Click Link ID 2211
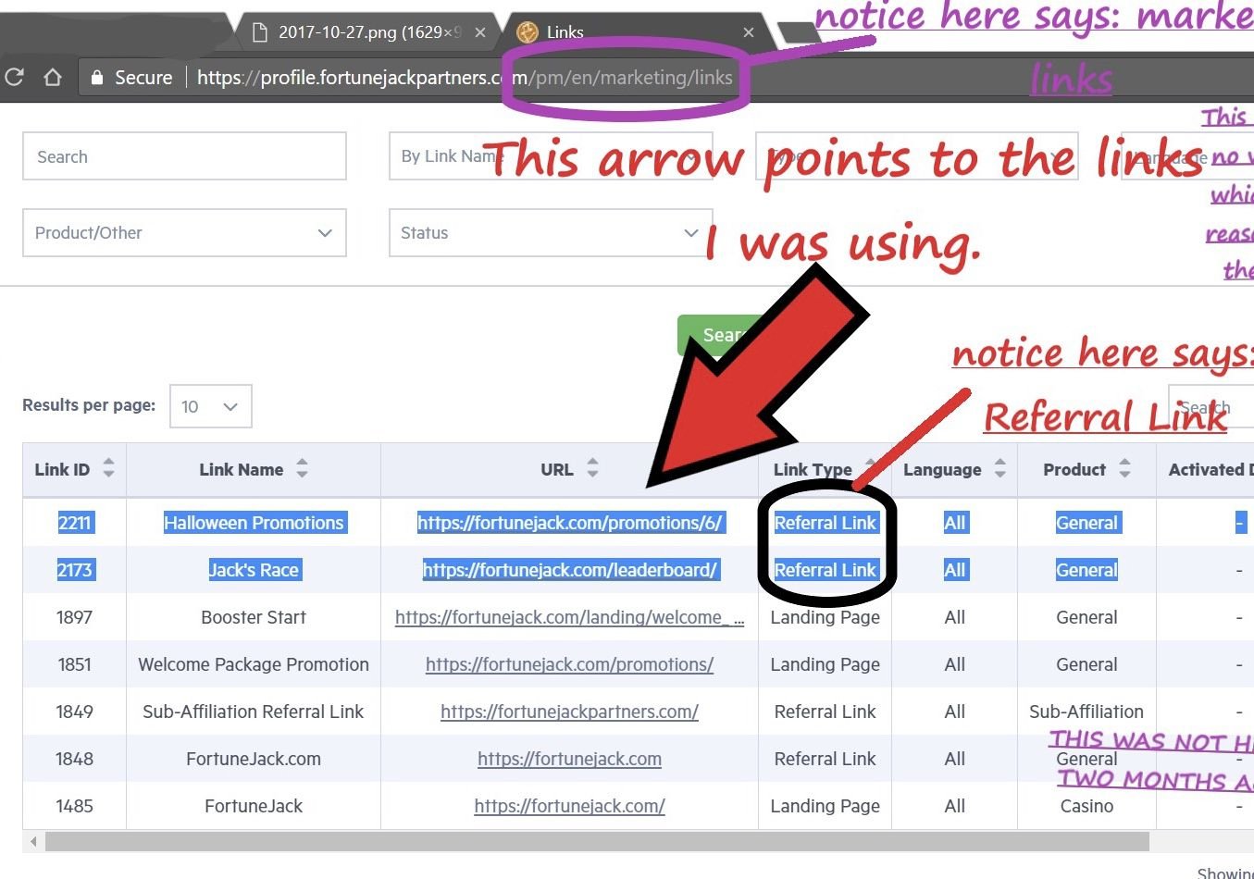The image size is (1254, 879). click(x=74, y=523)
